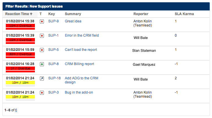
Task: Click the bug type icon for SUP-5
Action: pos(42,50)
